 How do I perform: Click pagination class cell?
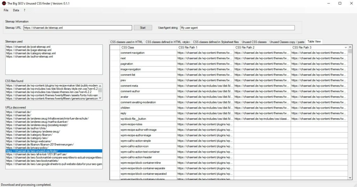coord(148,64)
